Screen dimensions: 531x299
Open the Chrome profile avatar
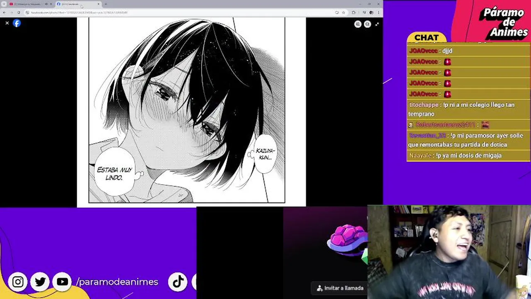(x=371, y=12)
